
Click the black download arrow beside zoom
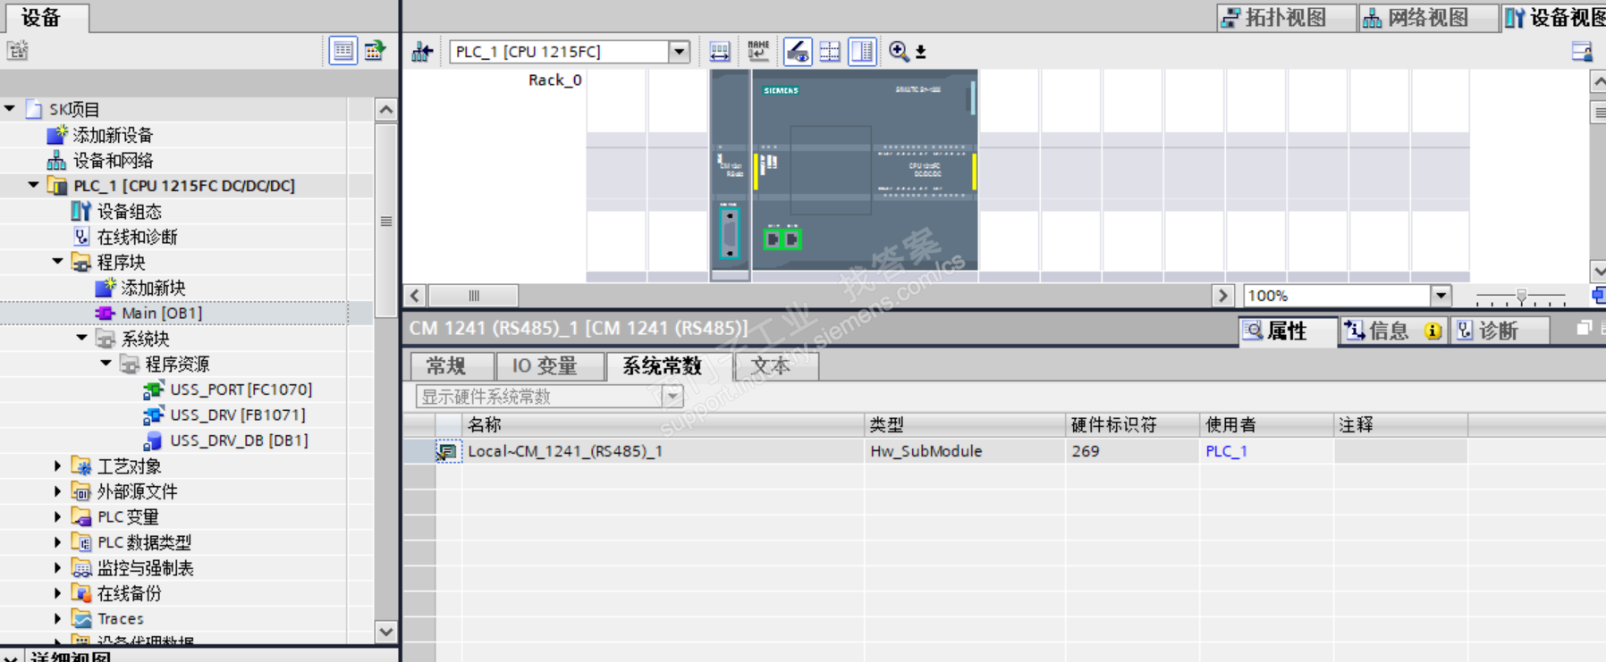point(921,52)
